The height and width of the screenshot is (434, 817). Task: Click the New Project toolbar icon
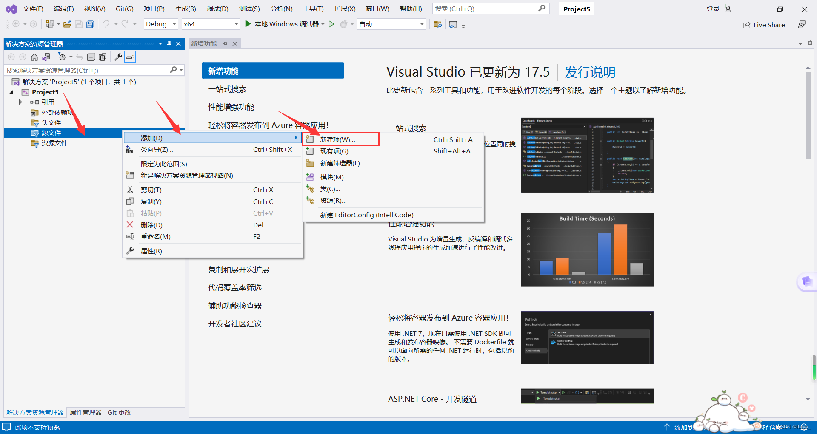50,24
